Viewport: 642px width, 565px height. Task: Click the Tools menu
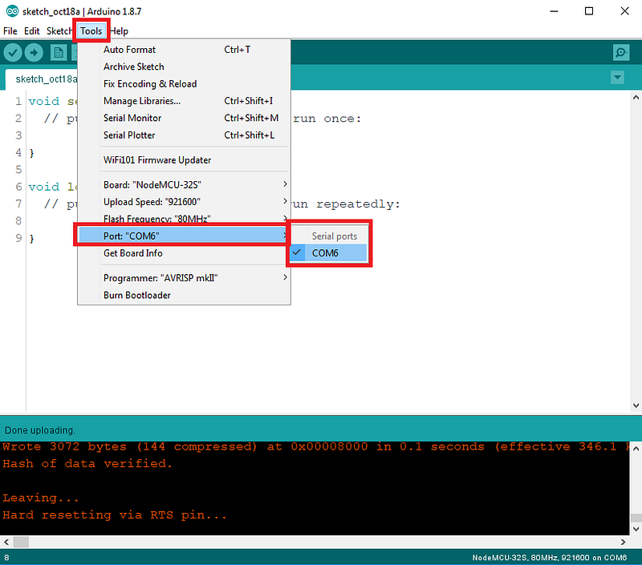[x=91, y=31]
